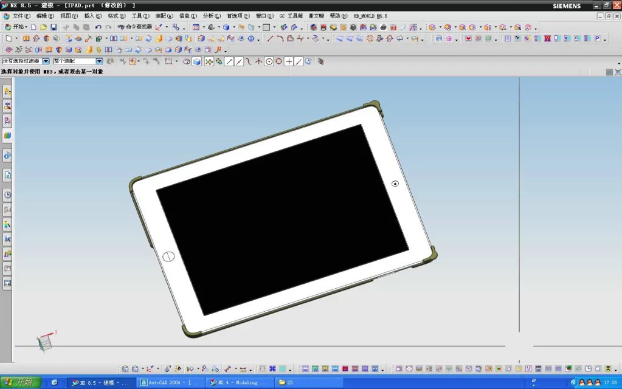622x389 pixels.
Task: Open the Part Navigator tab on left sidebar
Action: (7, 120)
